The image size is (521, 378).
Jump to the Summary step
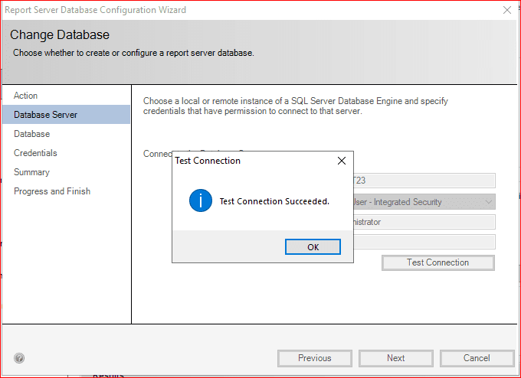[31, 172]
